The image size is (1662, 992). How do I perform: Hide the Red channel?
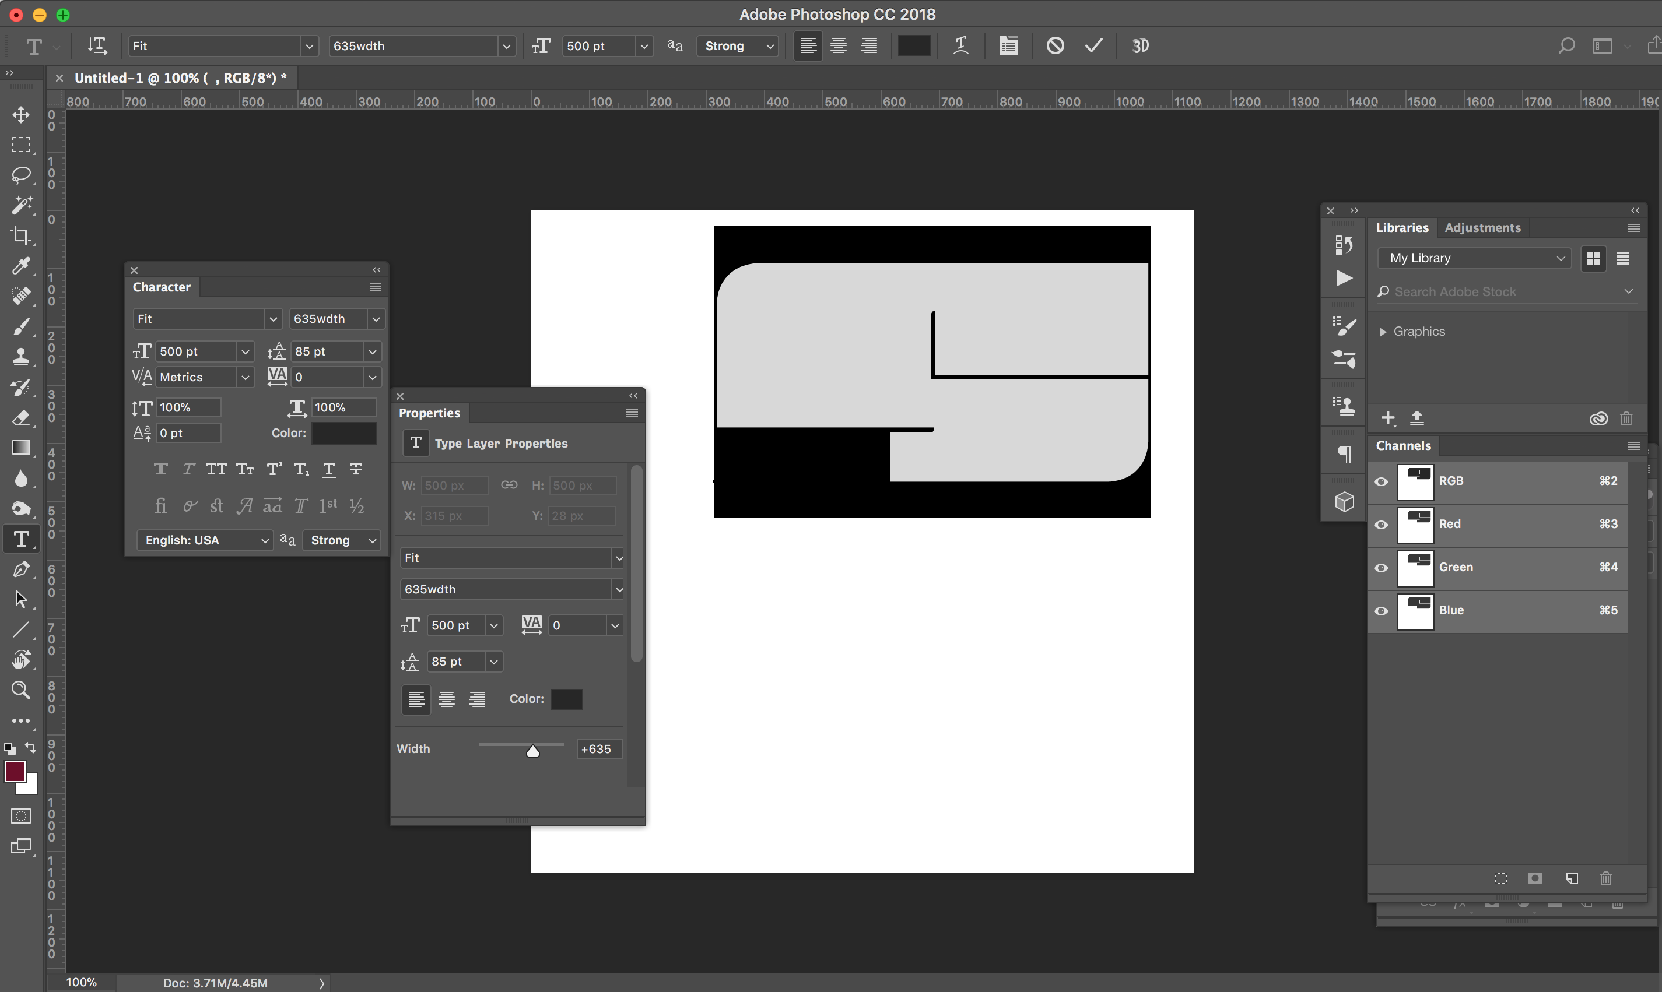[1381, 525]
